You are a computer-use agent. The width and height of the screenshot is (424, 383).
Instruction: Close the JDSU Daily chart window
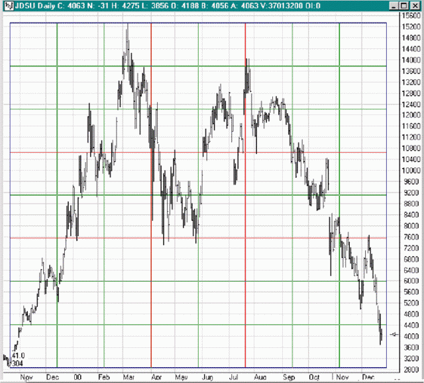click(415, 7)
